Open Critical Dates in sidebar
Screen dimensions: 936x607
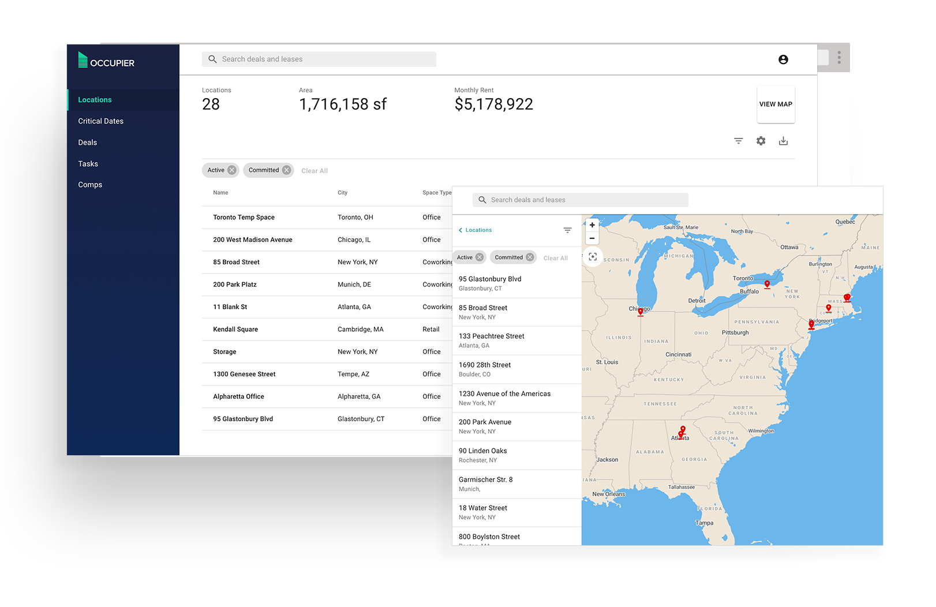pos(101,121)
